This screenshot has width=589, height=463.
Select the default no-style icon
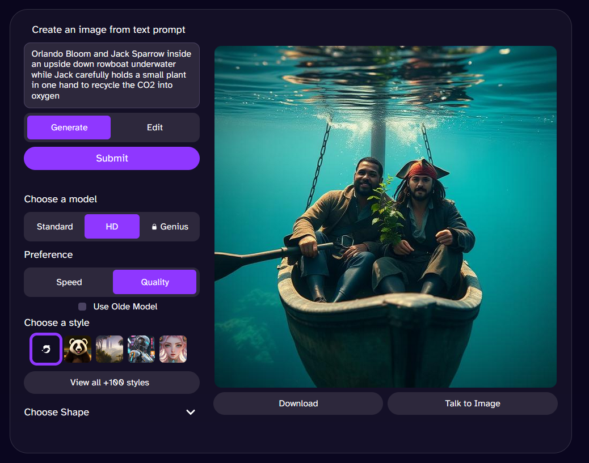(46, 349)
